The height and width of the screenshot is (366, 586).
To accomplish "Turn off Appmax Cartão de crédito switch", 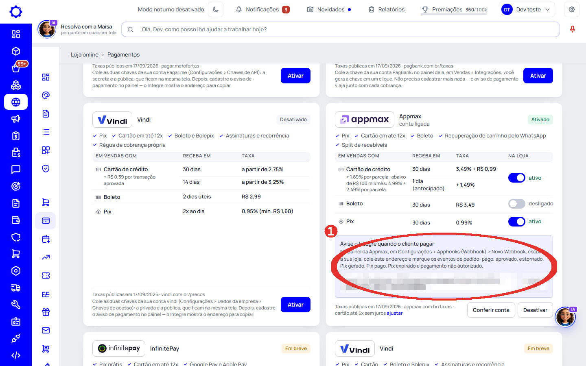I will pyautogui.click(x=517, y=178).
